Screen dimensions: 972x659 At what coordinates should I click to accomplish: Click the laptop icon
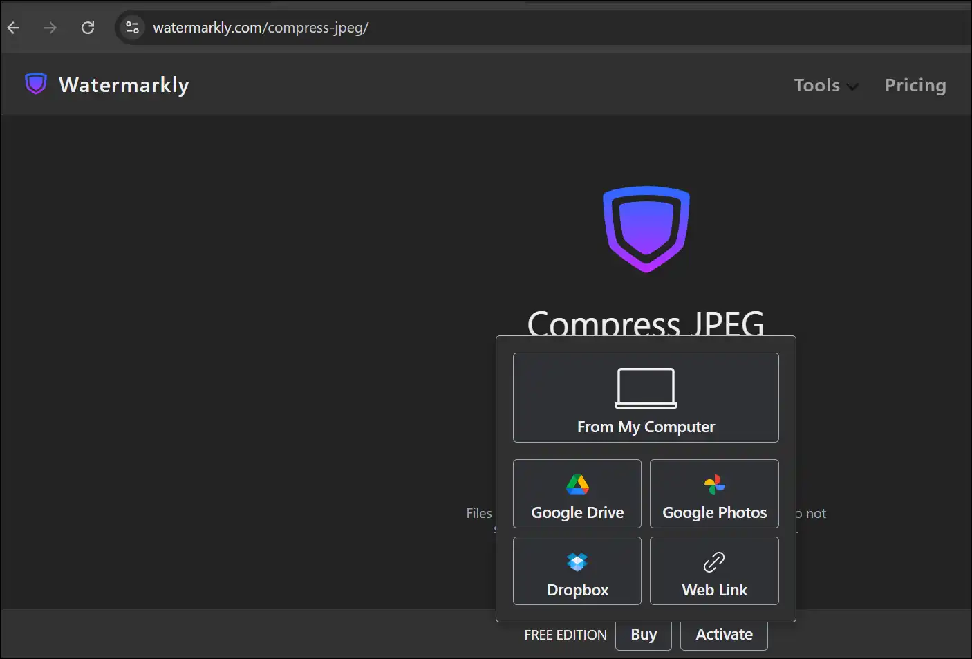(x=646, y=388)
